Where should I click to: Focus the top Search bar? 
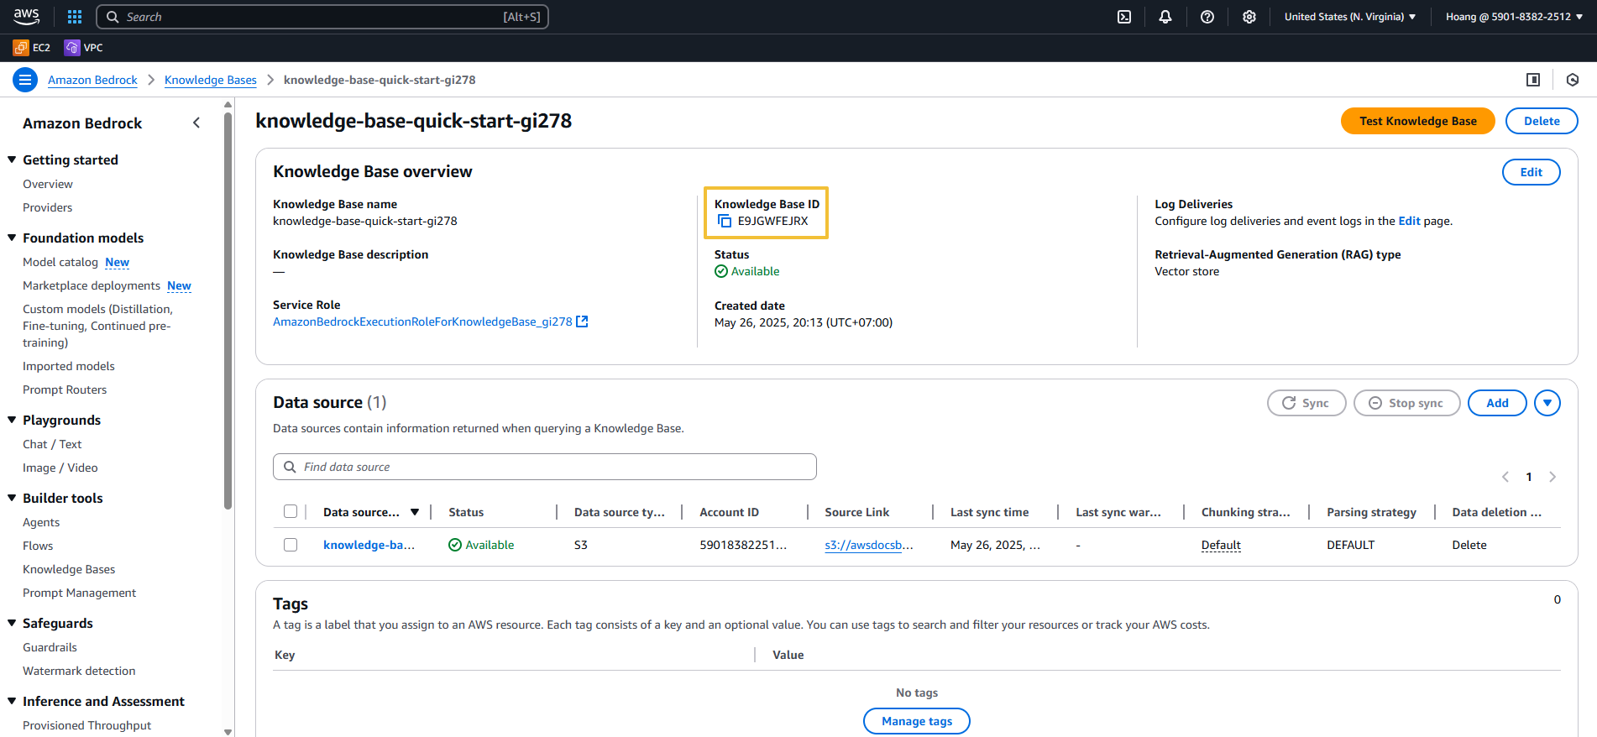tap(322, 17)
